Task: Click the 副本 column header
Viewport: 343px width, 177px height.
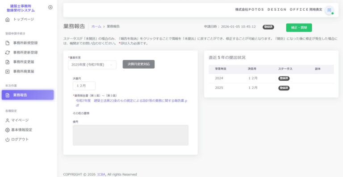Action: click(318, 69)
